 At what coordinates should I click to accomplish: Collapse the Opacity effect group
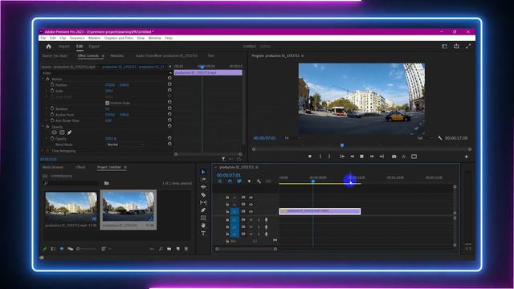point(43,127)
